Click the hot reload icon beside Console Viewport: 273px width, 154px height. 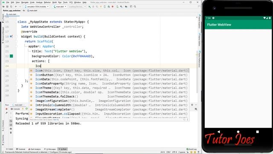click(23, 109)
